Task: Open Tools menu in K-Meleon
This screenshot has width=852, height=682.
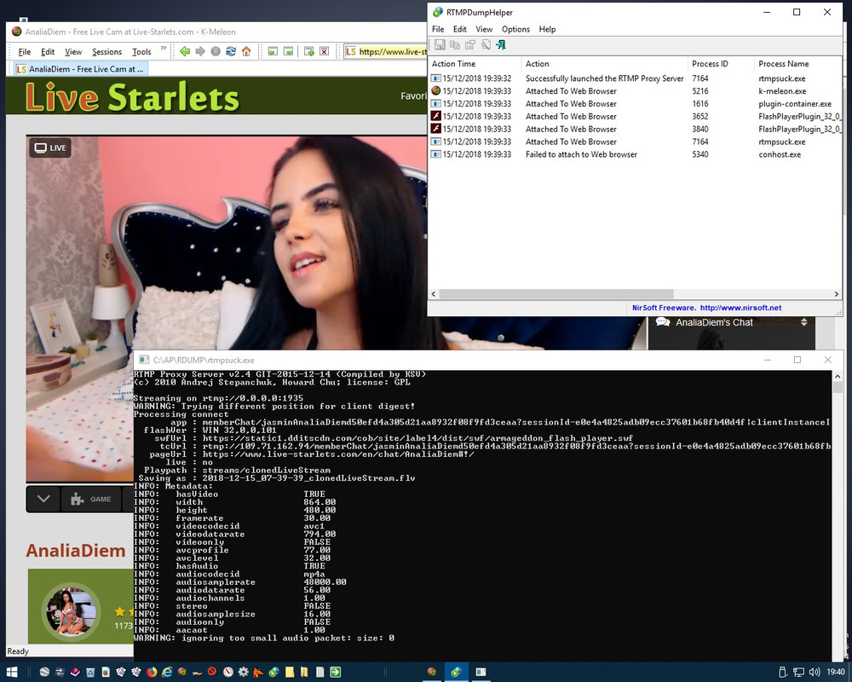Action: (x=141, y=52)
